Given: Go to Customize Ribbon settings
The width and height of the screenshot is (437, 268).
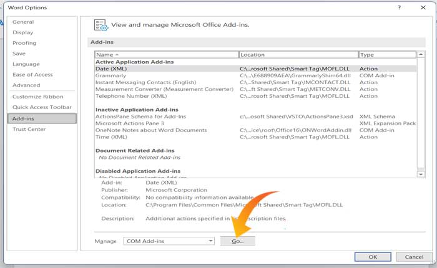Looking at the screenshot, I should tap(37, 97).
